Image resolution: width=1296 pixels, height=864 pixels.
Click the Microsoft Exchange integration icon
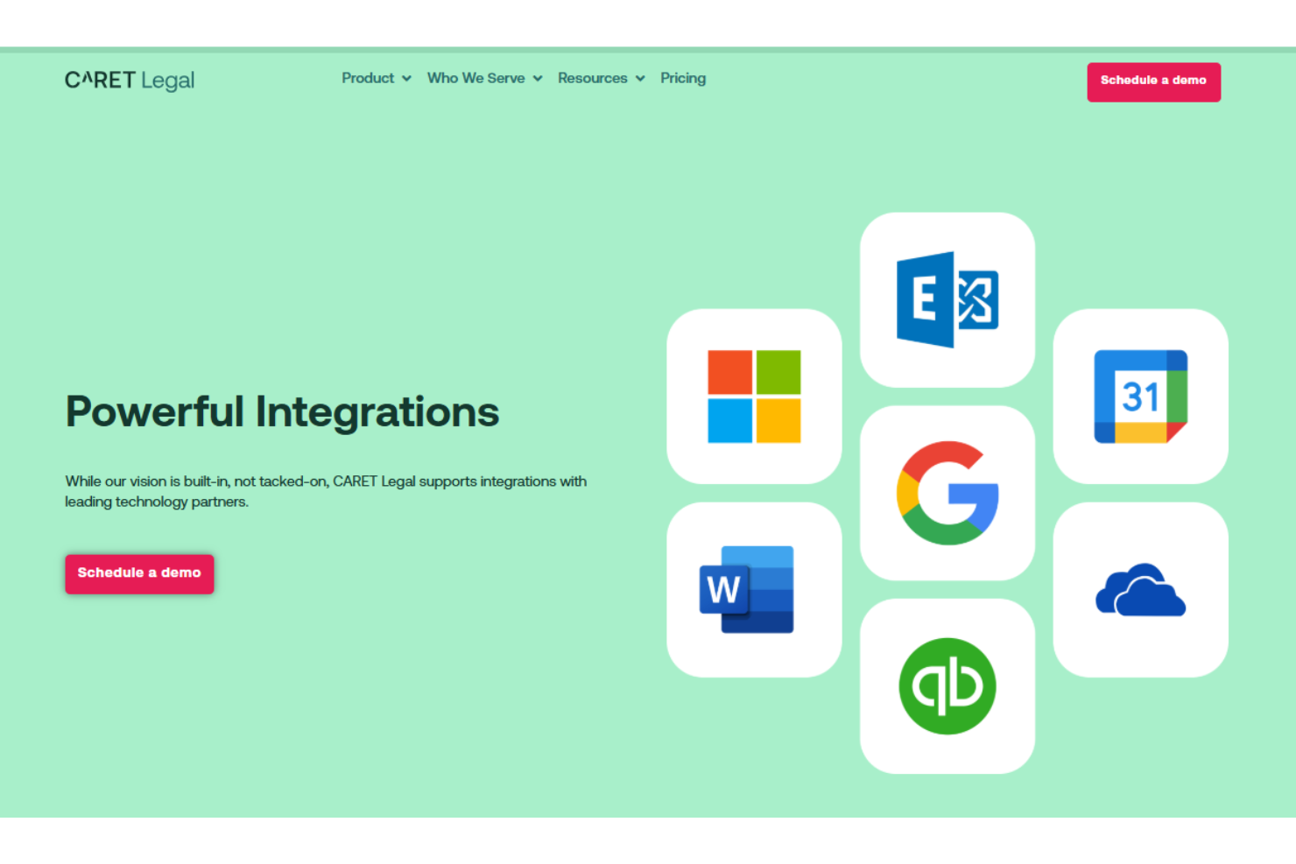(947, 299)
